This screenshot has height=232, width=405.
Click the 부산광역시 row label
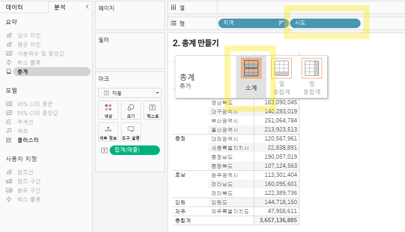coord(224,121)
